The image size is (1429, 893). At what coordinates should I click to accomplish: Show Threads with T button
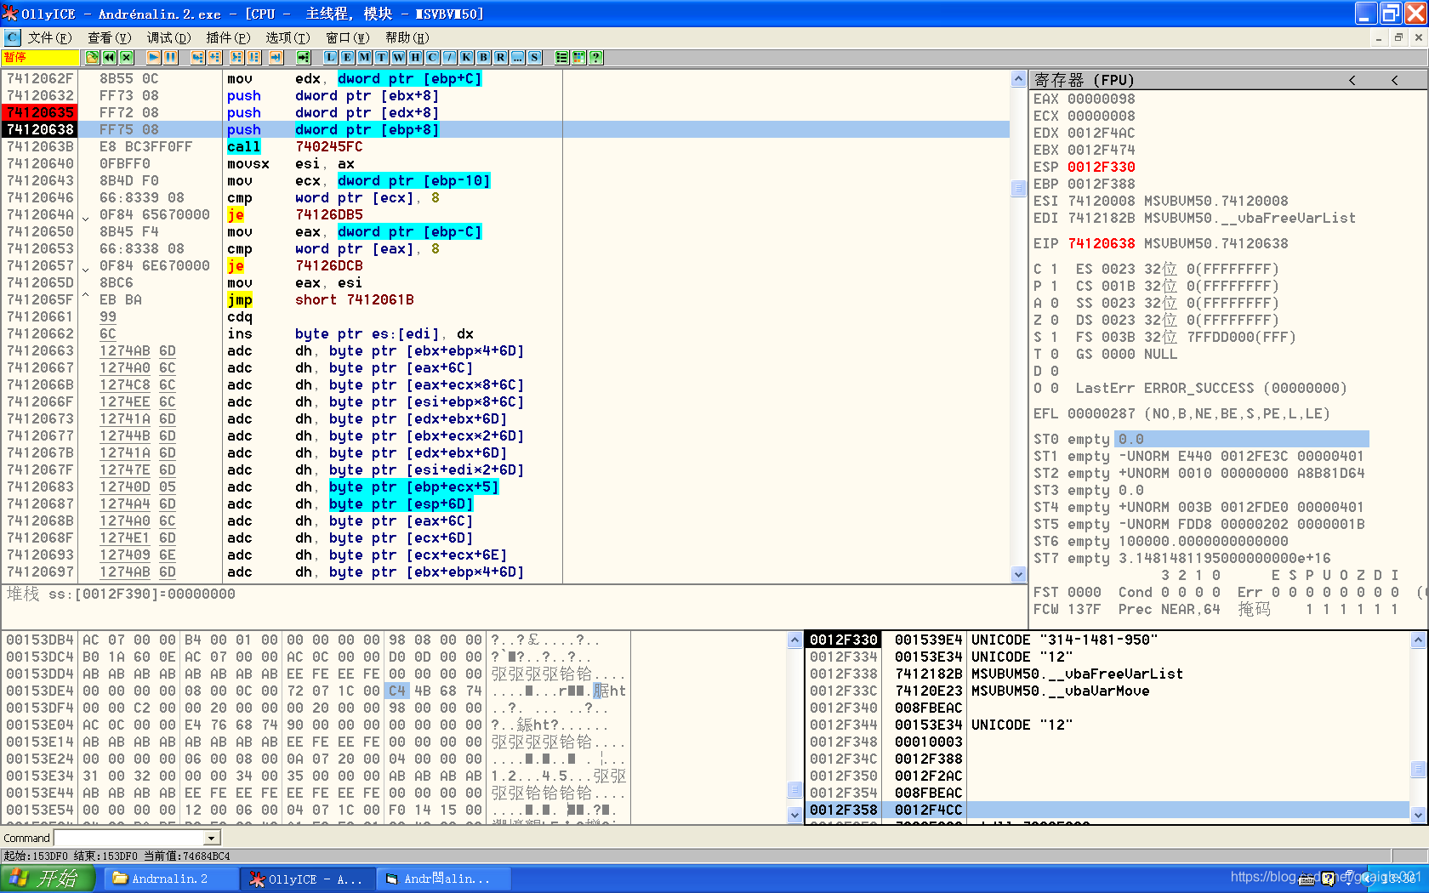(x=381, y=57)
